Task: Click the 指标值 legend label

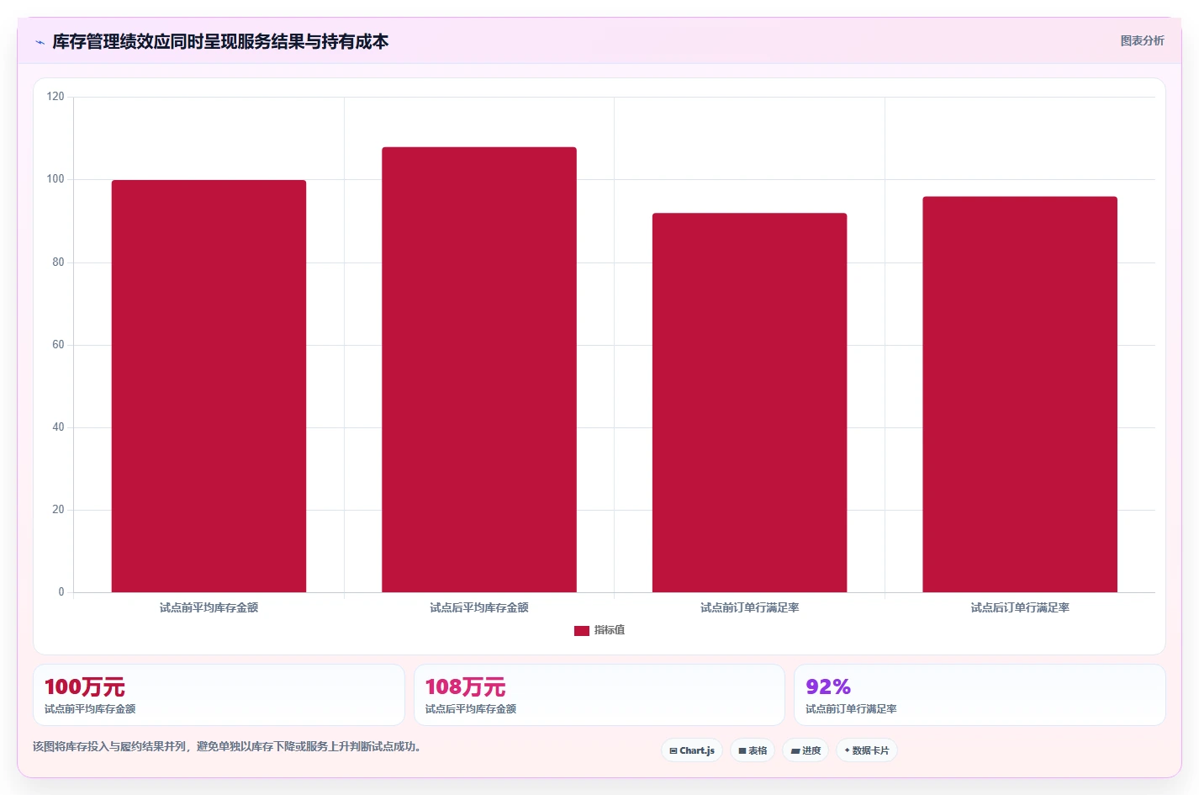Action: point(610,630)
